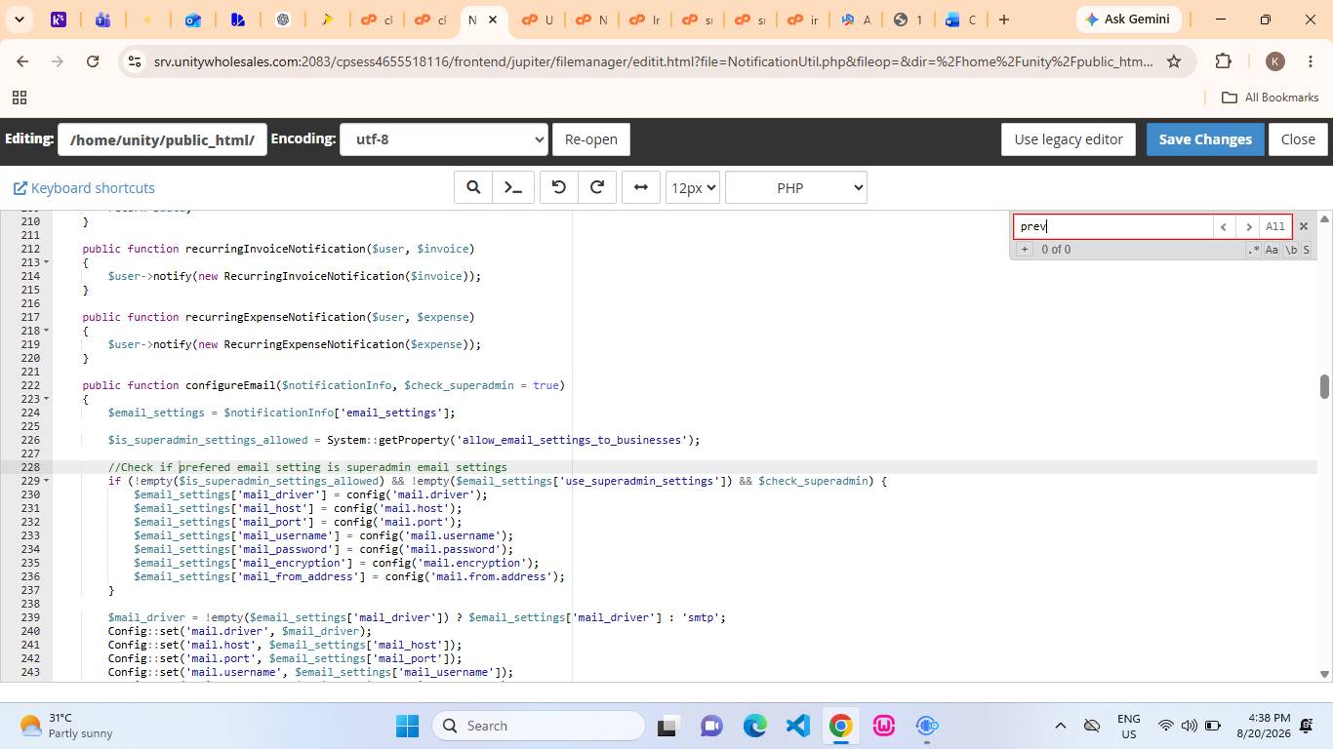Redo the edit with redo arrow
1333x749 pixels.
[x=597, y=188]
